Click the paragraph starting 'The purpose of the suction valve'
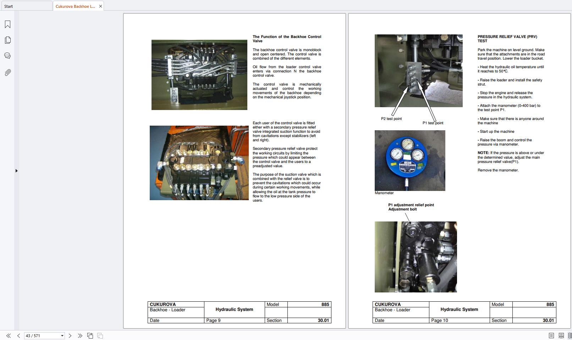The height and width of the screenshot is (340, 572). coord(287,187)
